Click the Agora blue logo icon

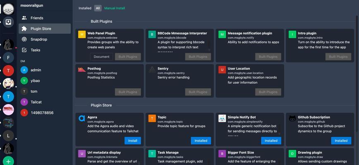tap(82, 118)
